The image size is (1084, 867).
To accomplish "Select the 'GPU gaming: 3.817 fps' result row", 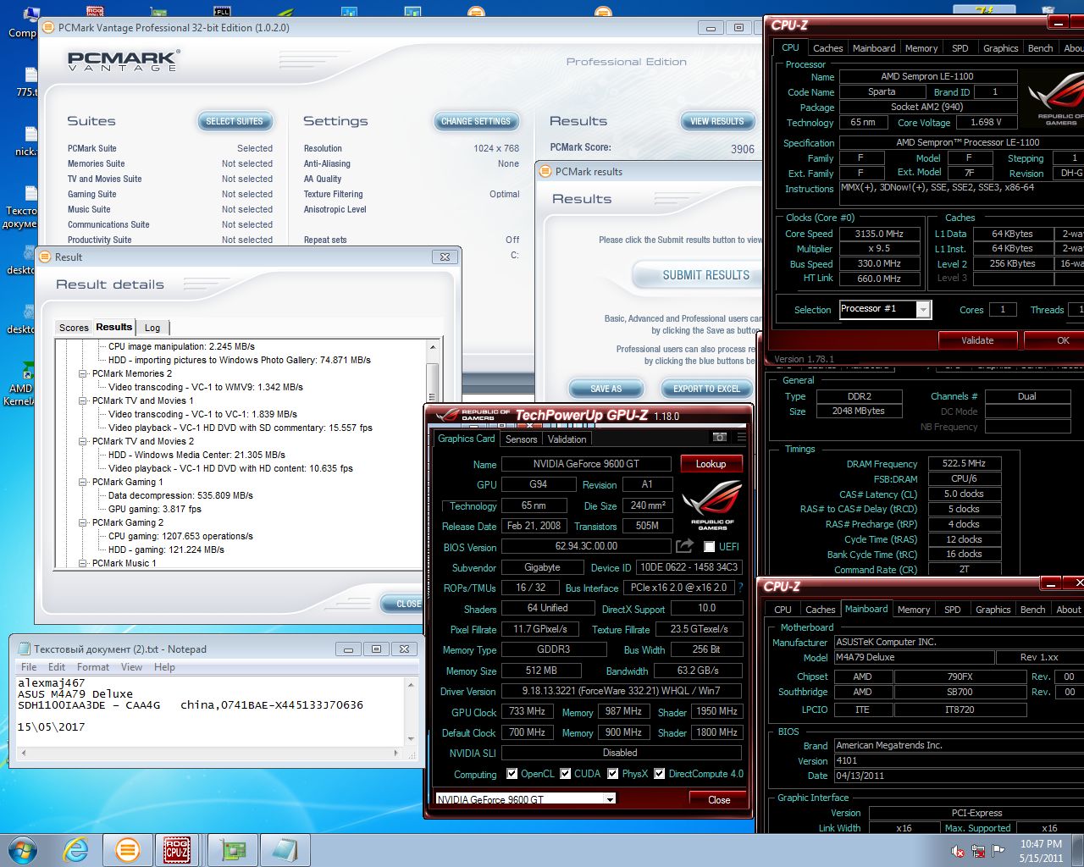I will 155,509.
